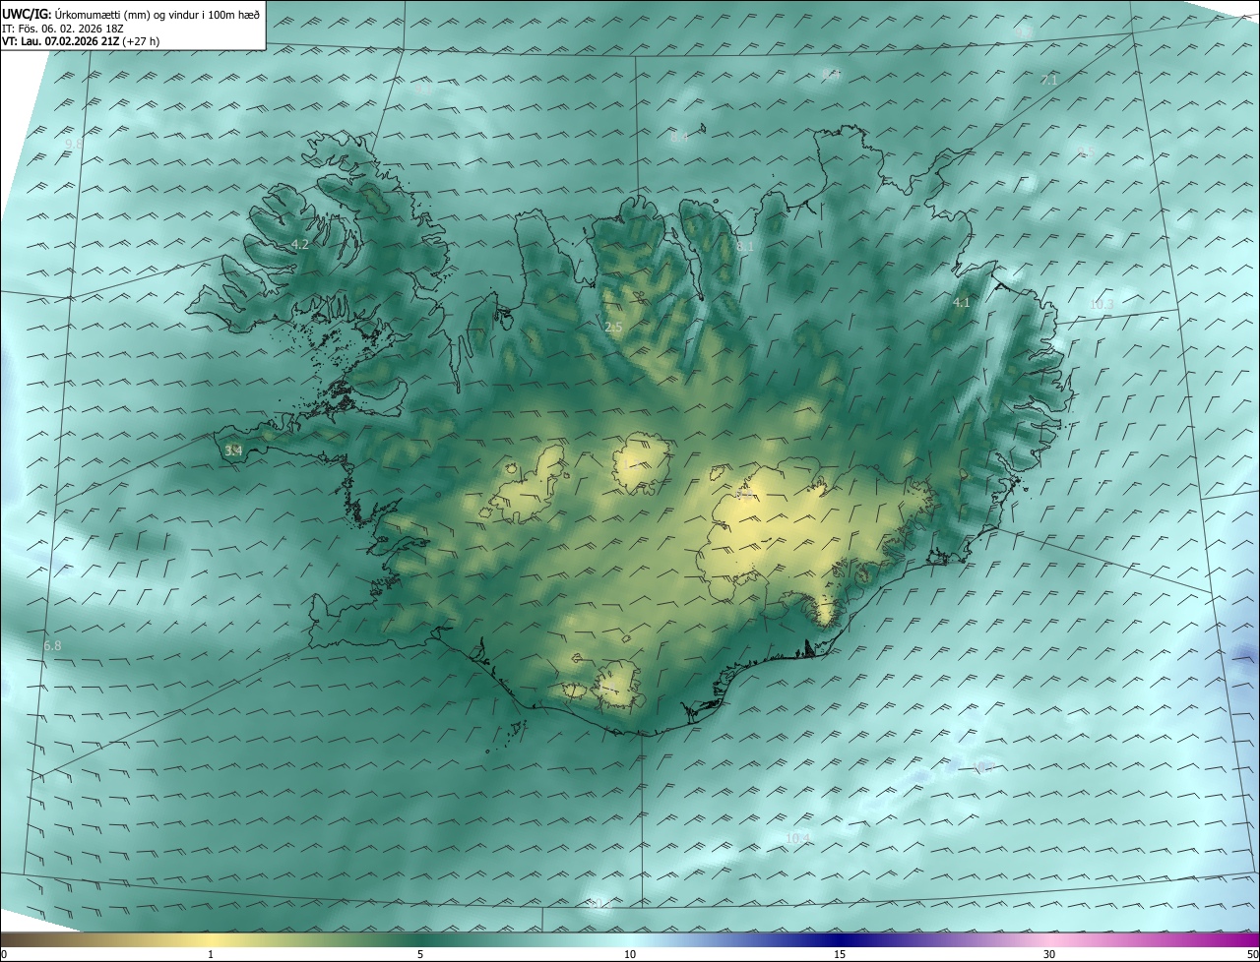Click the colour scale label 10

630,954
